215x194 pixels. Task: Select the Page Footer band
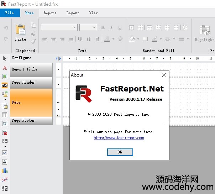click(31, 121)
